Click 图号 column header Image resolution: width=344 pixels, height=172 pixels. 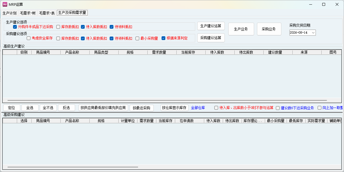(x=332, y=52)
